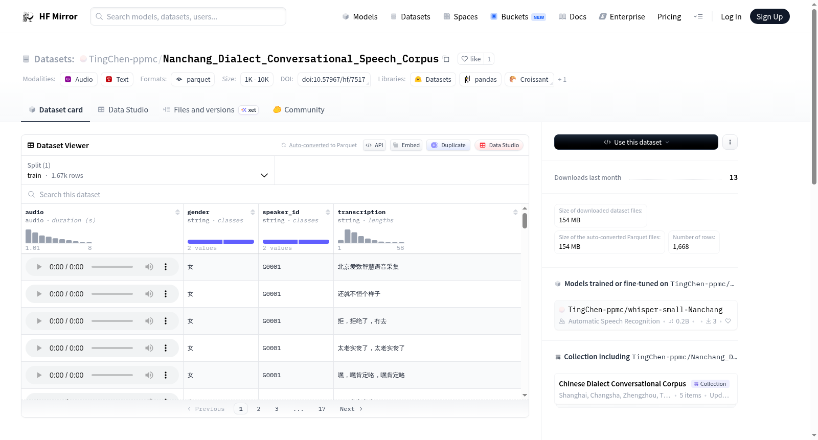The height and width of the screenshot is (440, 818).
Task: Open the Models menu item
Action: pyautogui.click(x=360, y=17)
